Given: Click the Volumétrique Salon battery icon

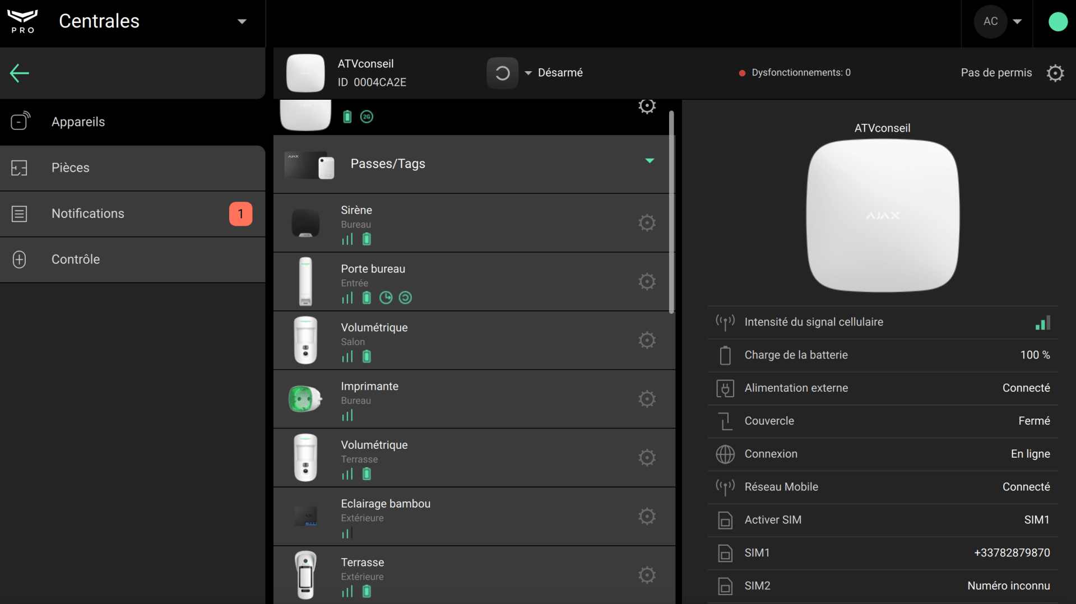Looking at the screenshot, I should coord(367,356).
